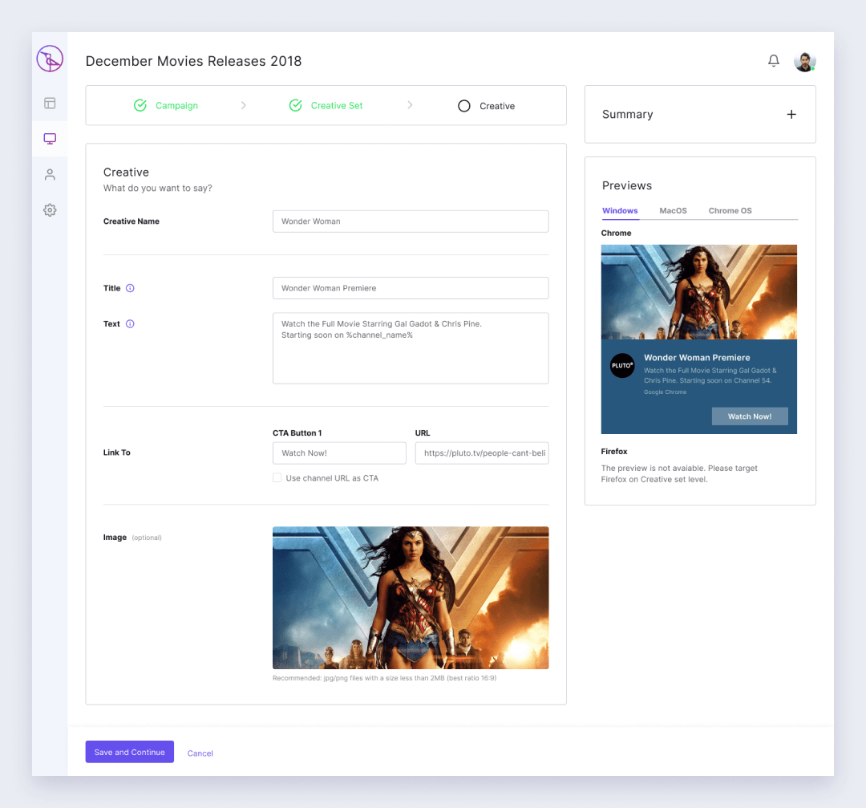Open the settings gear icon in sidebar

coord(50,210)
